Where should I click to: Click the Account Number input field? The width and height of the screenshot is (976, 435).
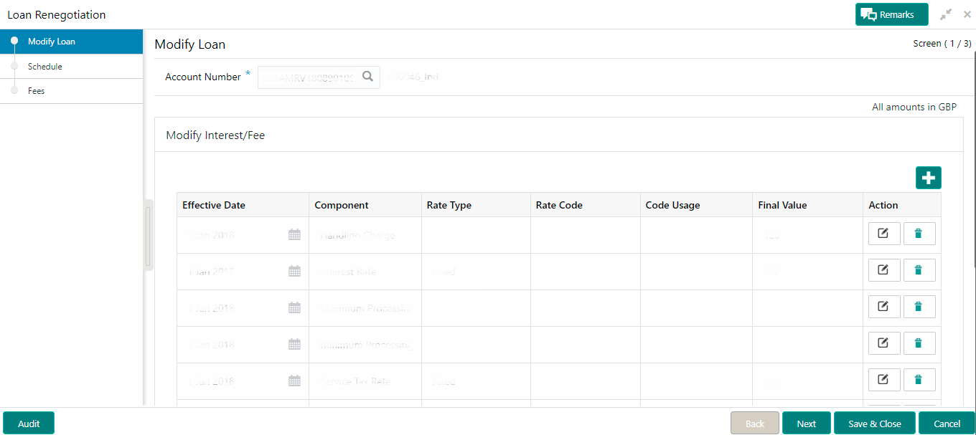[307, 77]
